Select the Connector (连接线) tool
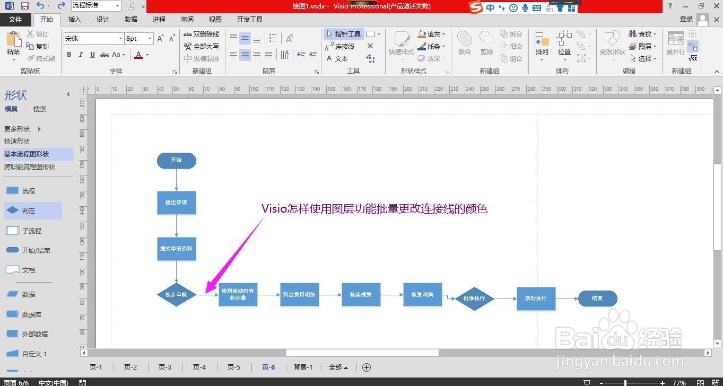Viewport: 723px width, 386px height. [x=340, y=47]
